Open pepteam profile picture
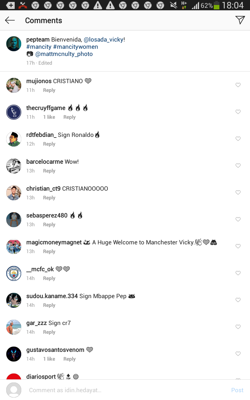The image size is (250, 400). [14, 44]
